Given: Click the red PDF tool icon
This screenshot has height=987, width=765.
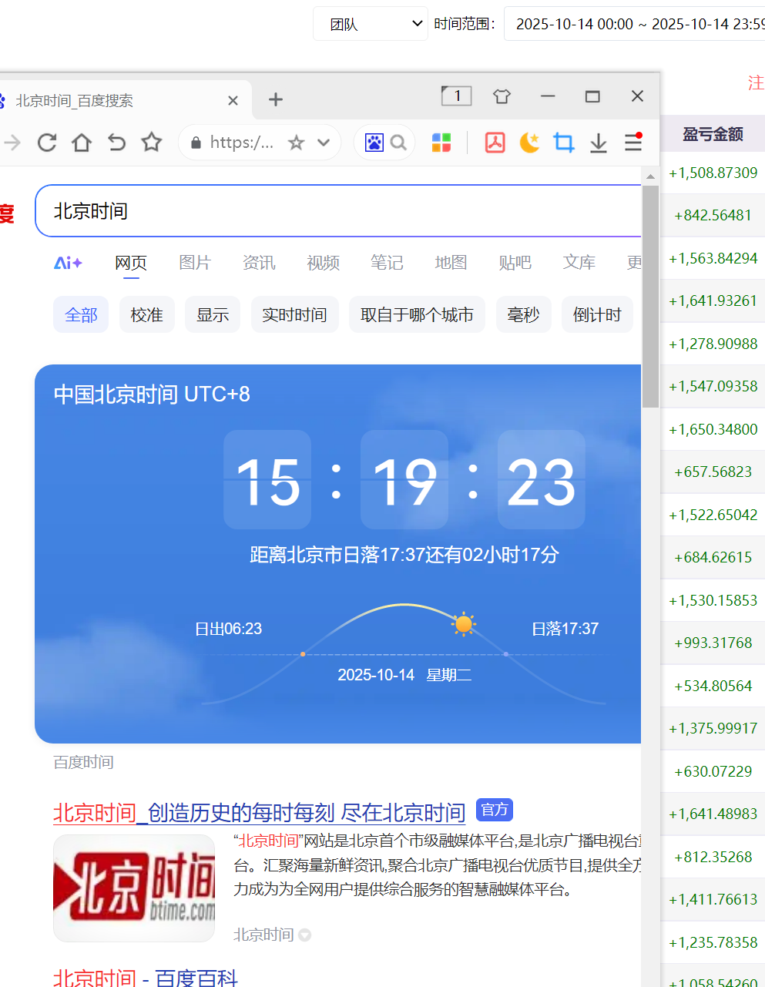Looking at the screenshot, I should point(495,143).
